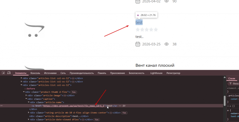Expand the article-image div node
The width and height of the screenshot is (239, 122).
click(x=26, y=96)
